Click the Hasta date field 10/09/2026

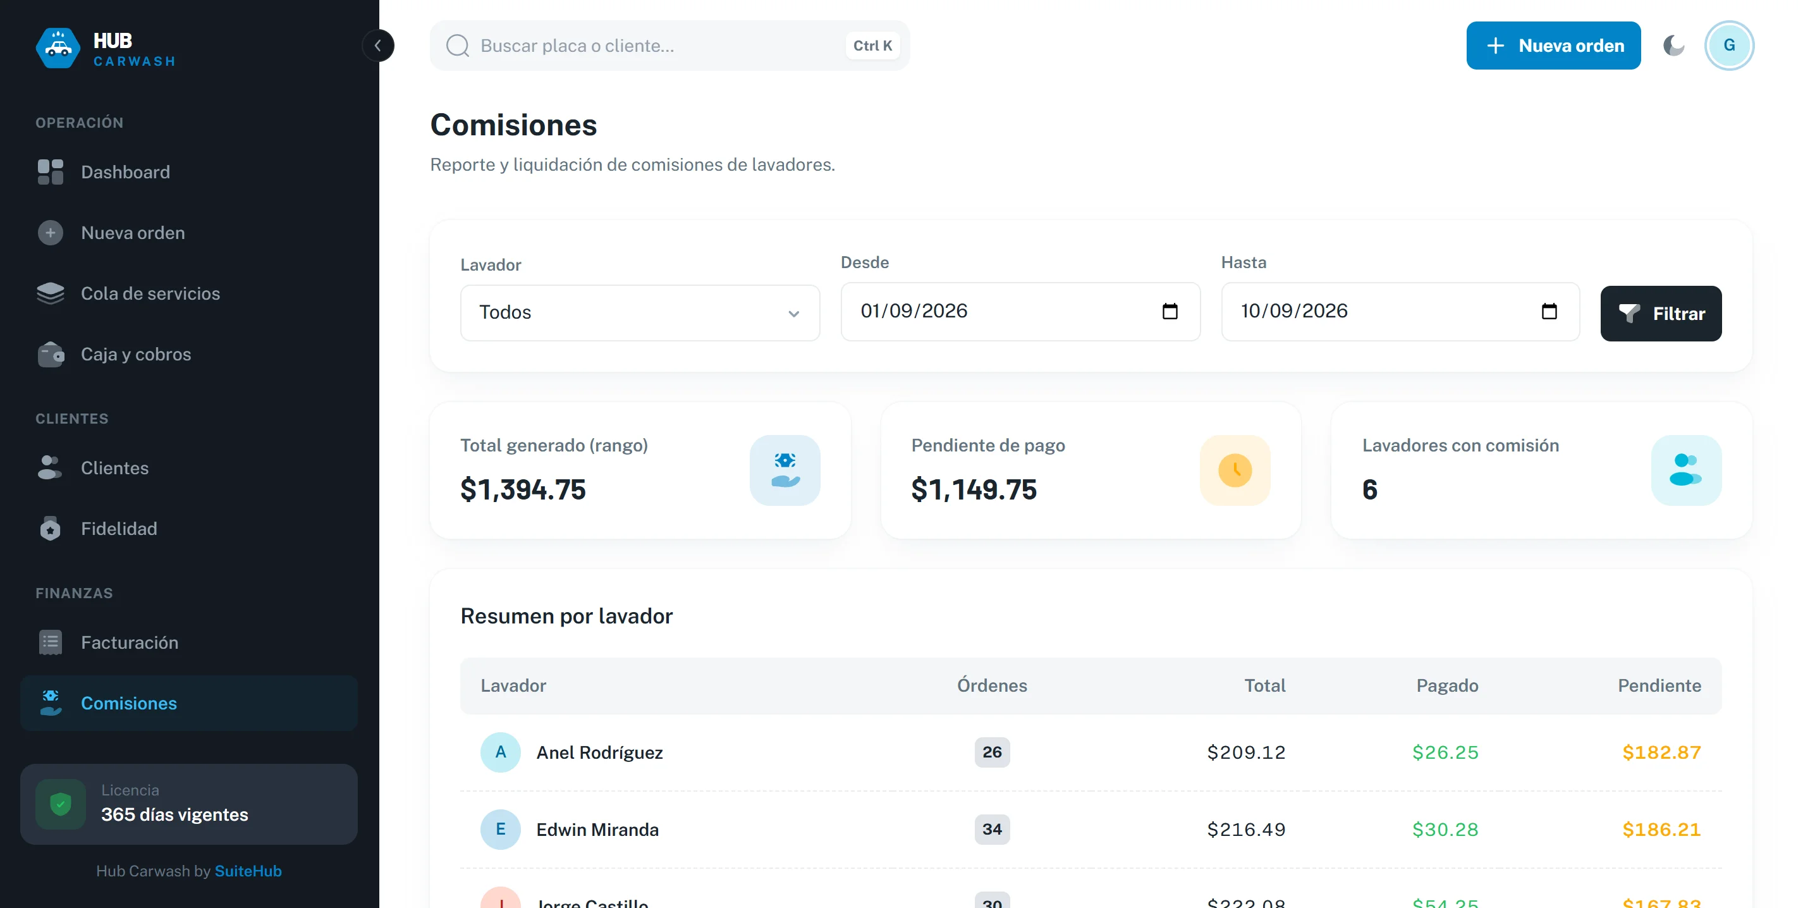pos(1400,312)
